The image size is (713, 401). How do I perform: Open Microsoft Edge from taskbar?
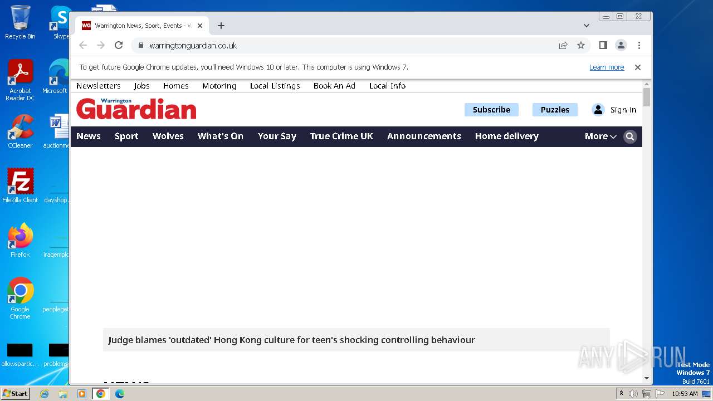coord(119,394)
